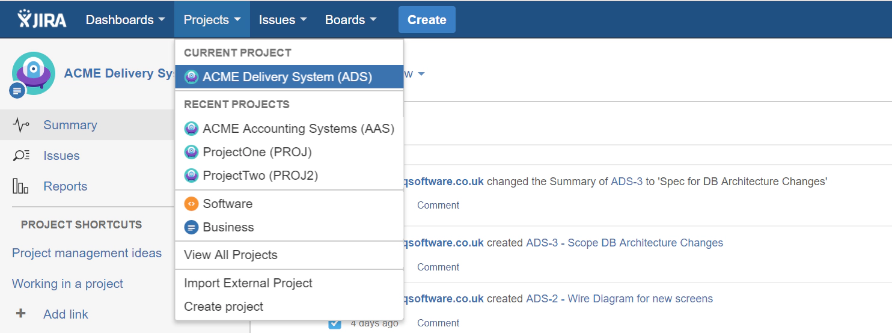
Task: Expand the Dashboards dropdown menu
Action: click(x=125, y=20)
